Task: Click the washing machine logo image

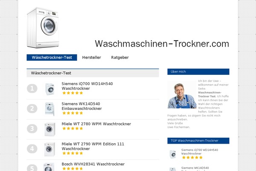Action: [43, 27]
